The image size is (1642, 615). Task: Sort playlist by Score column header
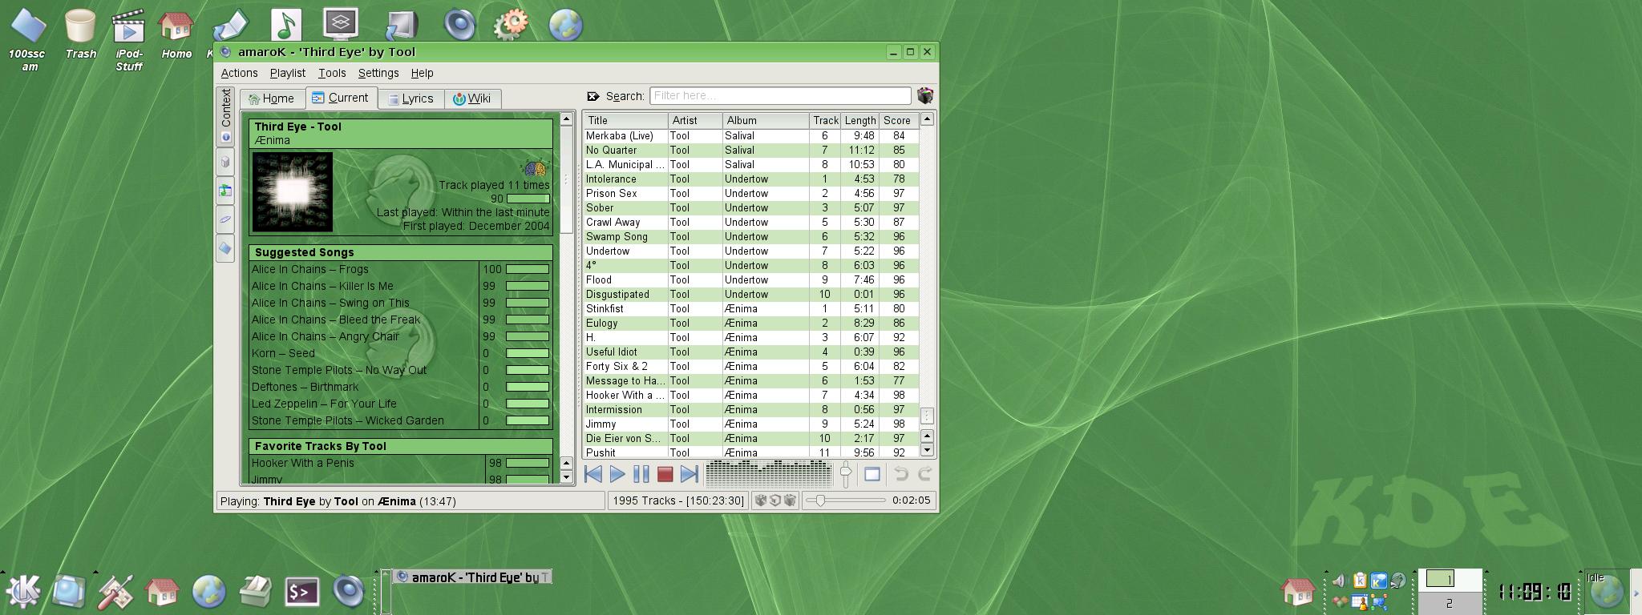898,120
